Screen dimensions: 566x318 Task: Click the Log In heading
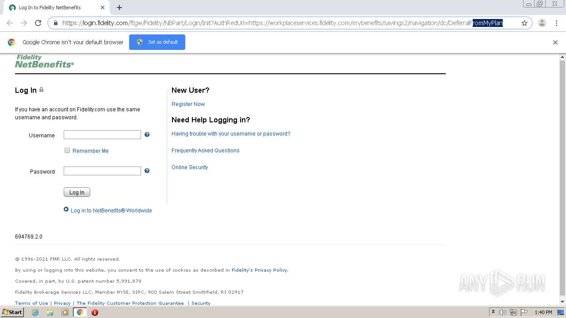pyautogui.click(x=26, y=90)
